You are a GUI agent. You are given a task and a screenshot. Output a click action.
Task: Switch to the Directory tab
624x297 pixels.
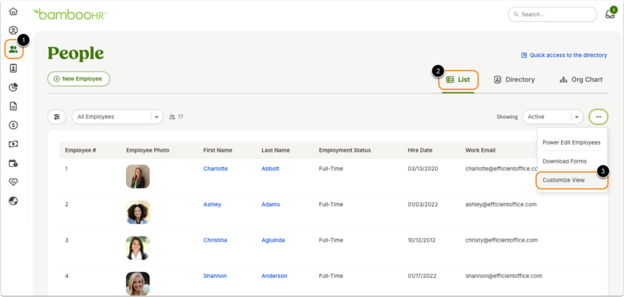[515, 80]
